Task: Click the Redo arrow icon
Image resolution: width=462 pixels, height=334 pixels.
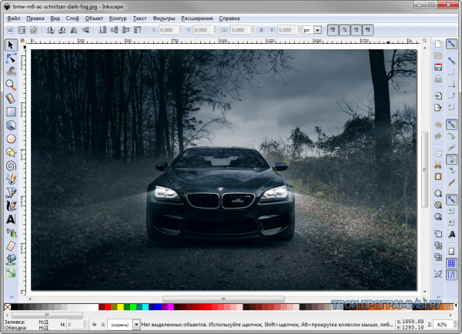Action: [x=438, y=136]
